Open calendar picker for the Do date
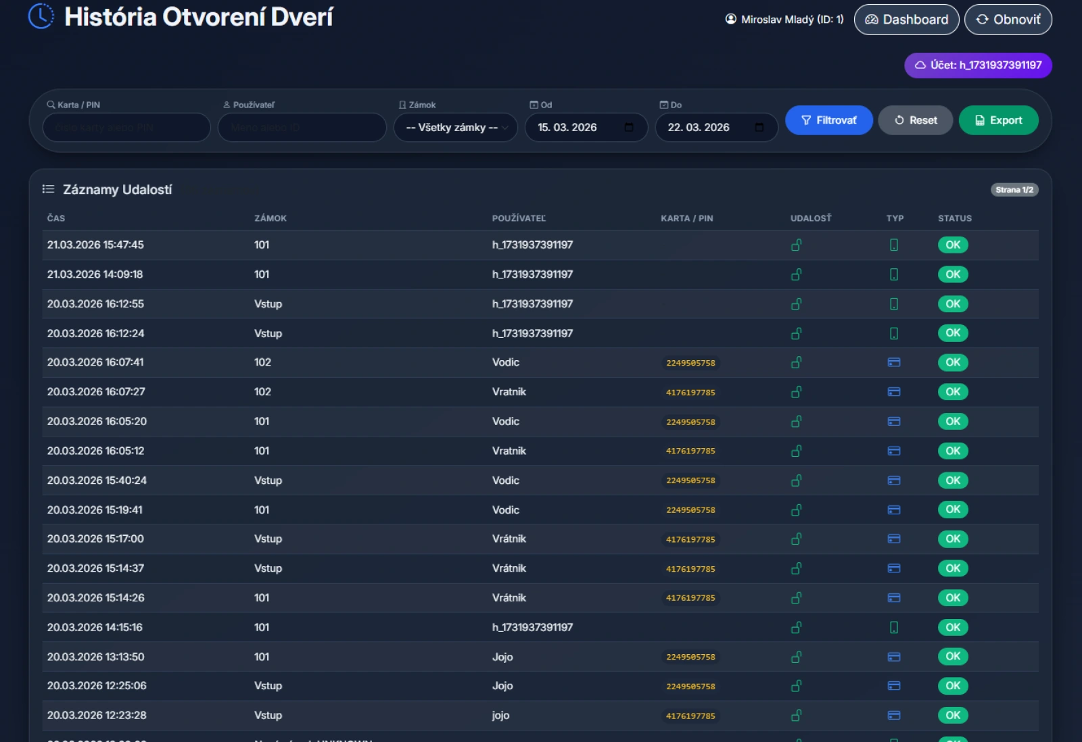Screen dimensions: 1082x742 [759, 128]
